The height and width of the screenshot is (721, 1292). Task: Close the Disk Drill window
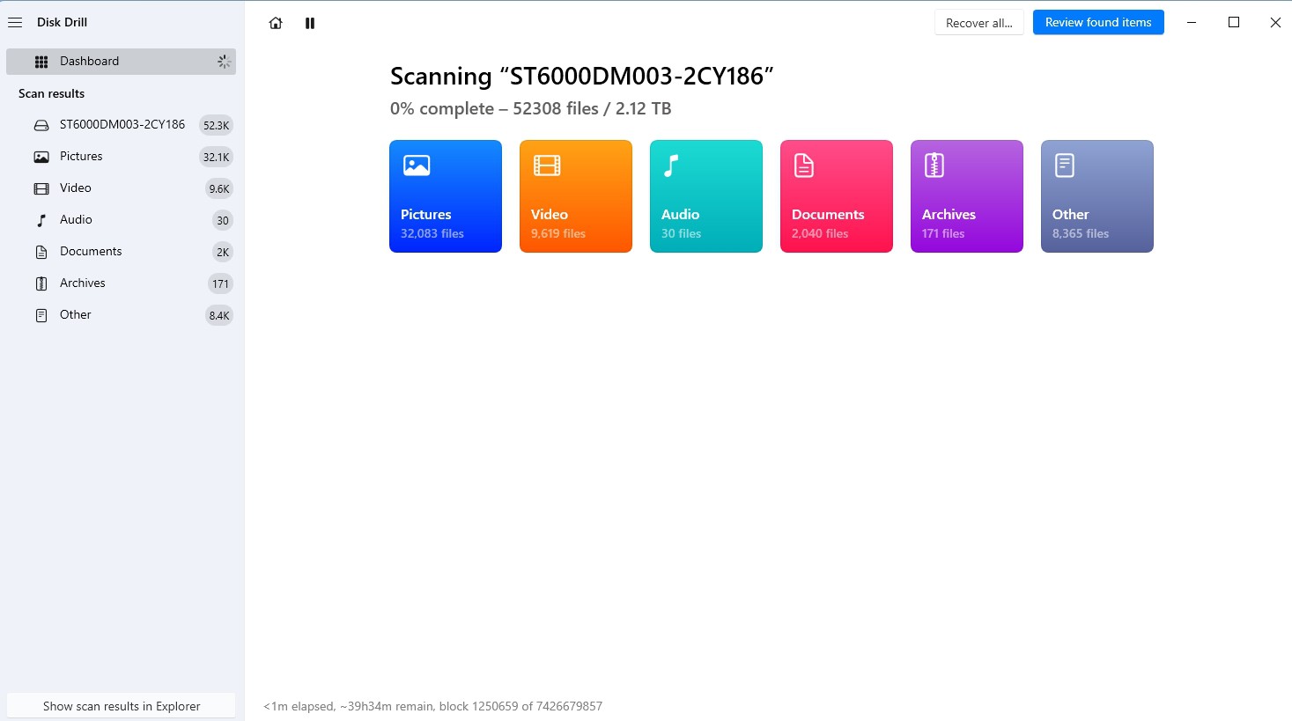point(1275,23)
